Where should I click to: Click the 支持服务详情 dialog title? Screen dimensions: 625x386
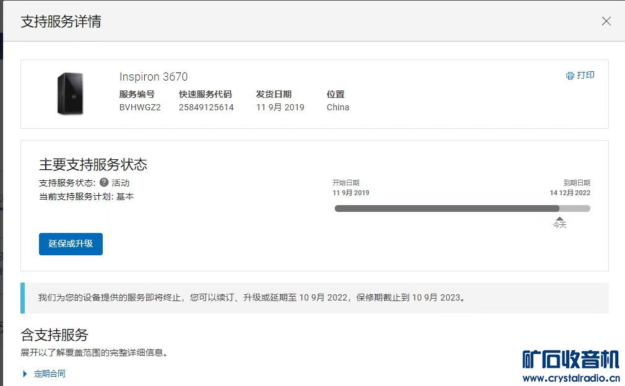coord(61,21)
